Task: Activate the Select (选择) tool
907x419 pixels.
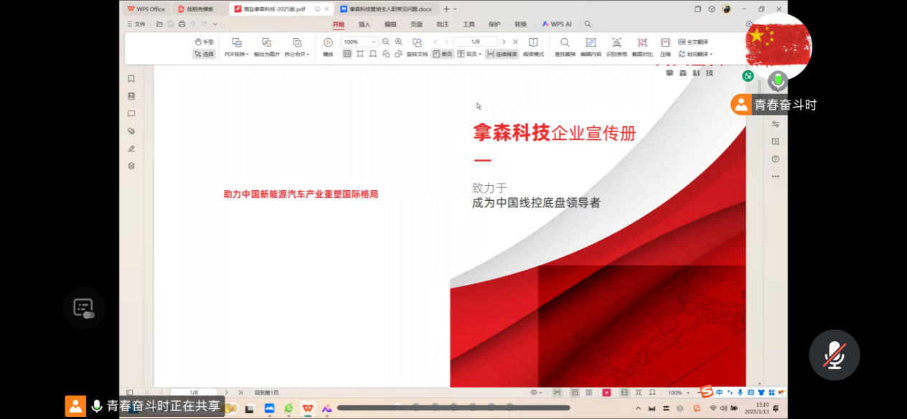Action: [205, 54]
